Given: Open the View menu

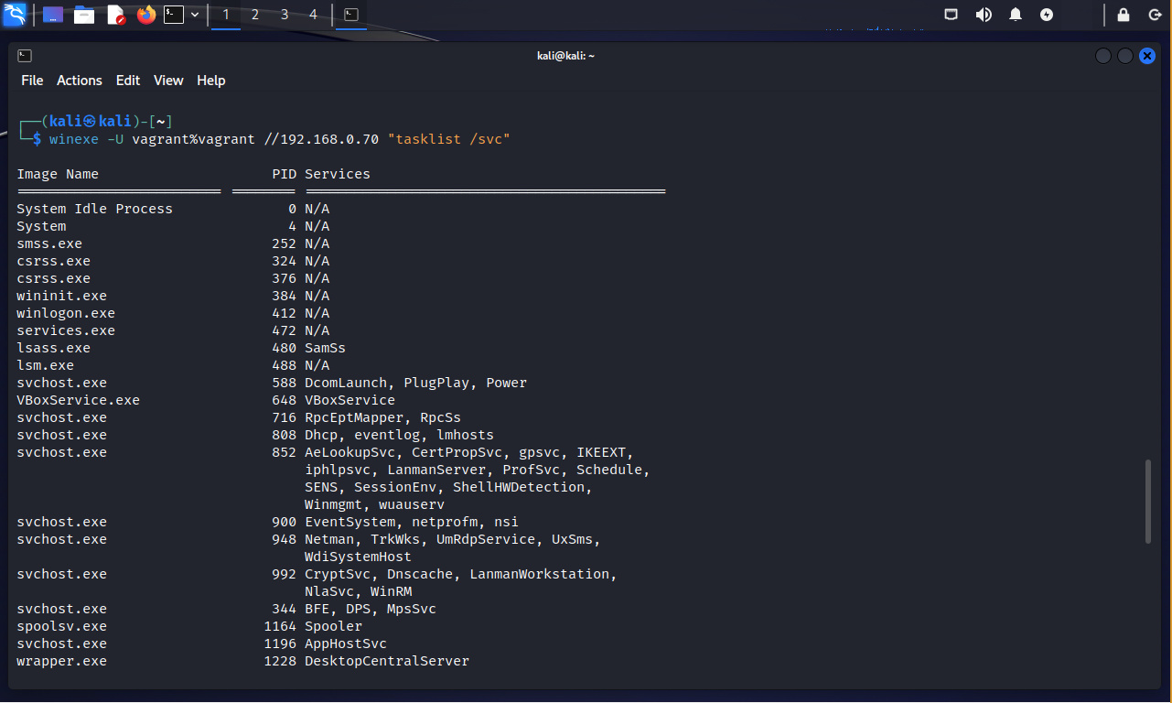Looking at the screenshot, I should coord(168,81).
